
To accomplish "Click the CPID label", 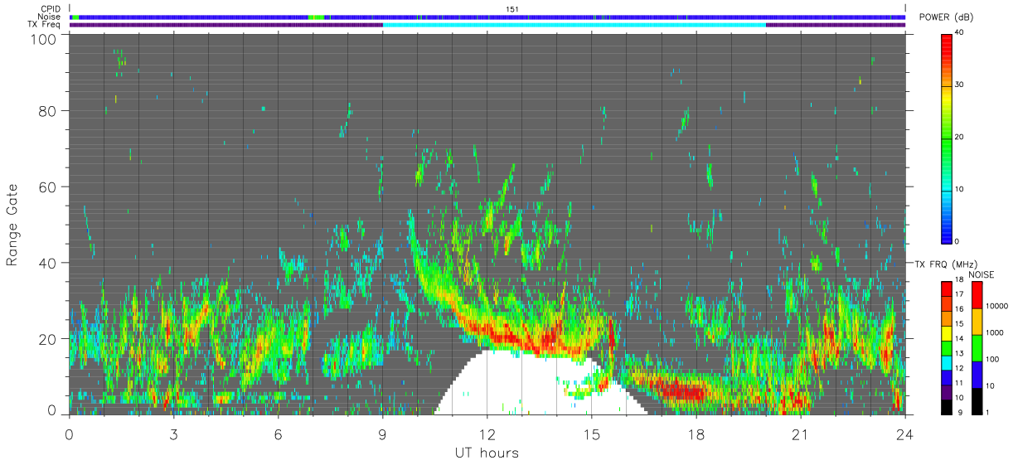I will click(x=50, y=9).
